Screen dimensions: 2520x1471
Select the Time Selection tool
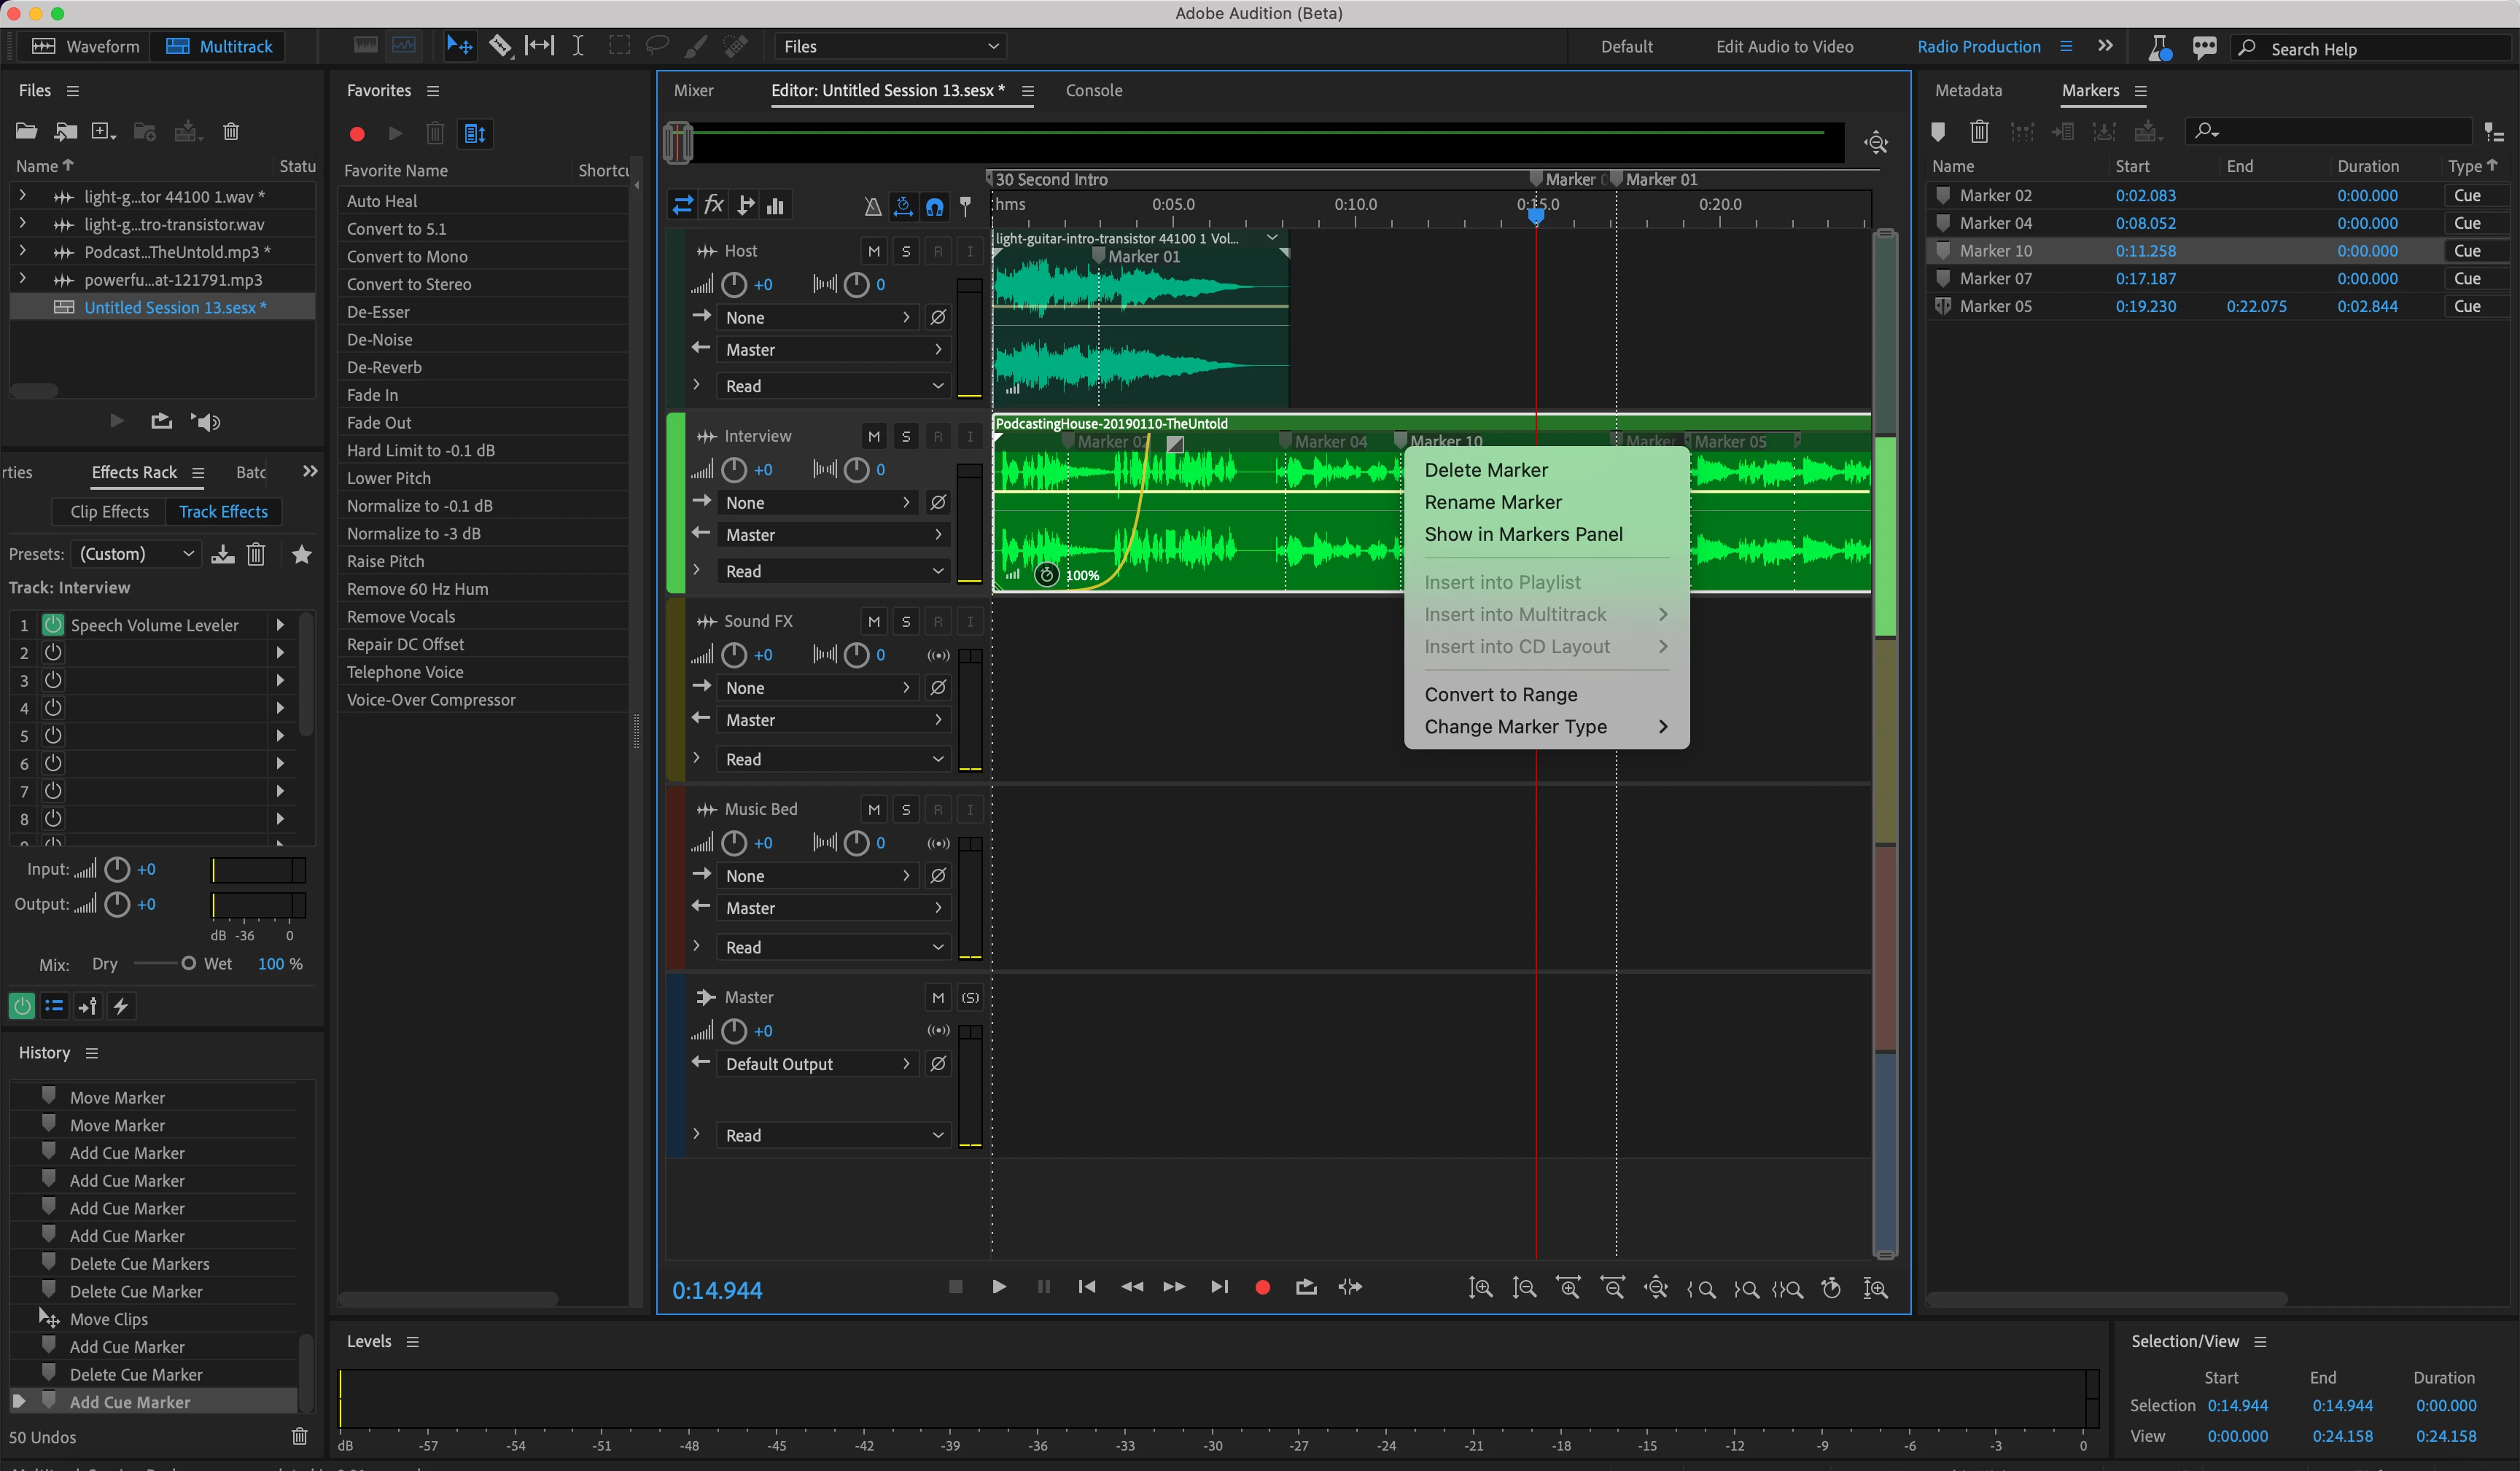click(x=578, y=46)
